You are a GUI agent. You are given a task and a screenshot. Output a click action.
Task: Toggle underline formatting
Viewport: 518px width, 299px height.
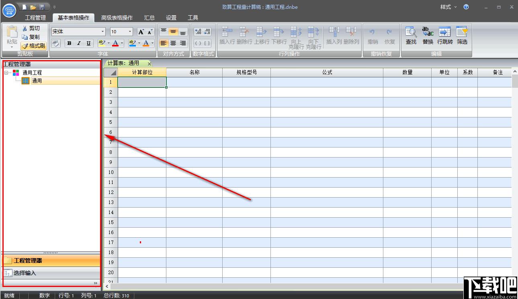(x=88, y=43)
